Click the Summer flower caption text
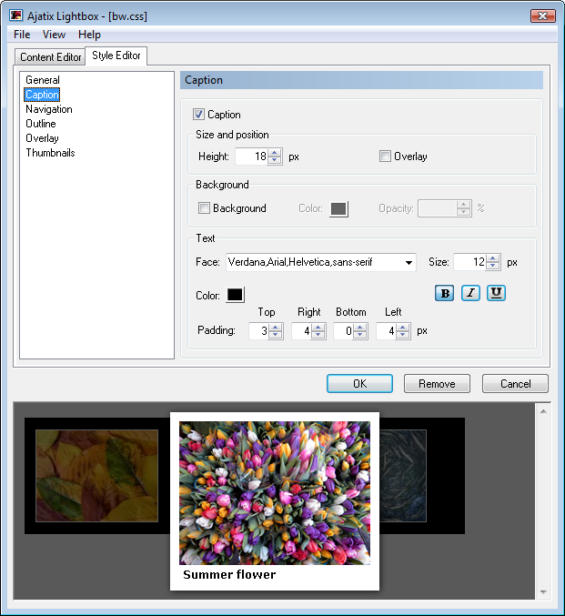This screenshot has height=616, width=565. (229, 574)
